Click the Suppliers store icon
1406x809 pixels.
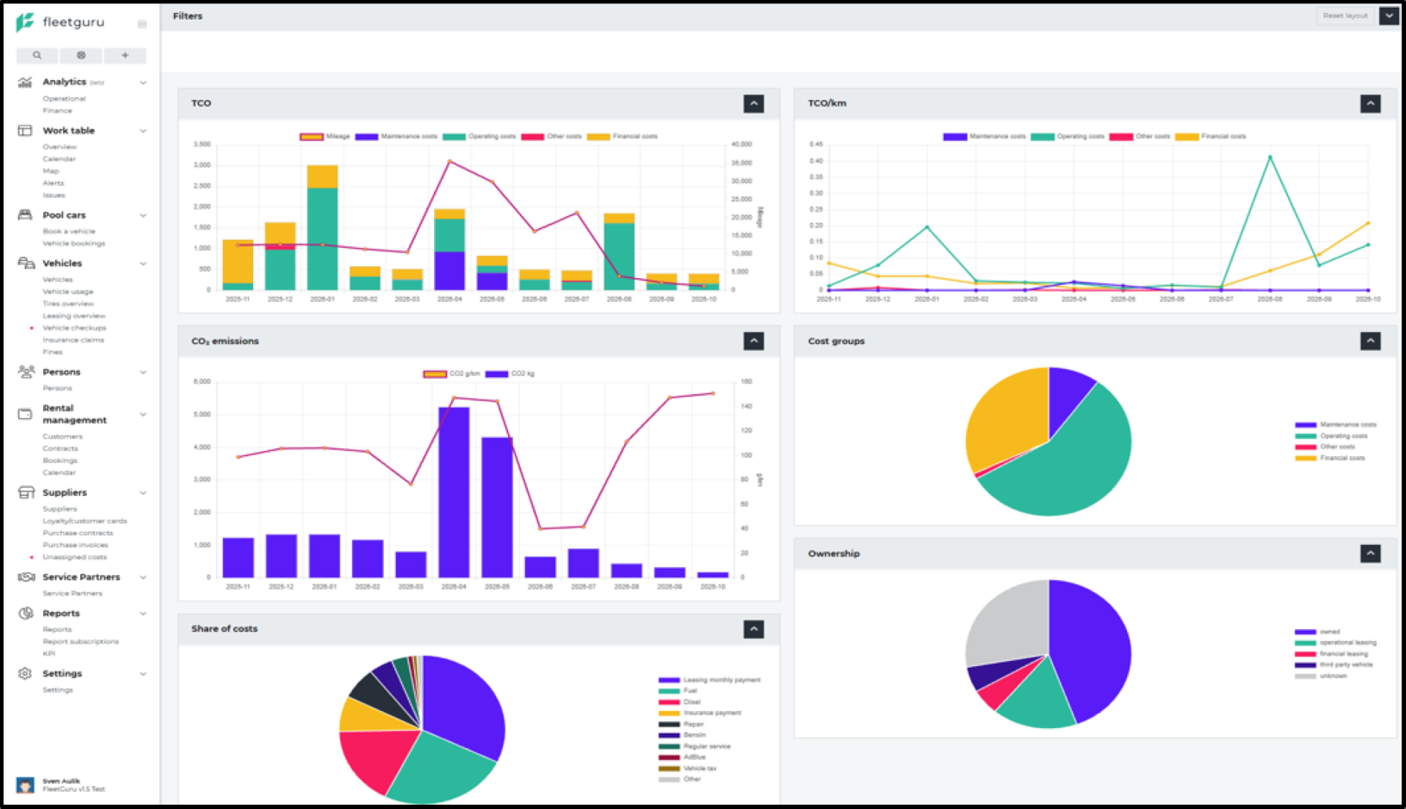pos(26,492)
